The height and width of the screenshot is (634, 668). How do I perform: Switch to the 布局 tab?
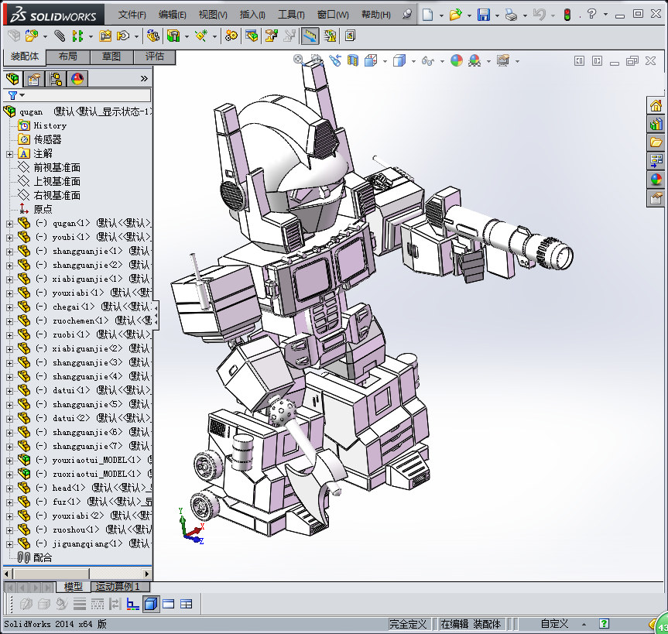[68, 57]
